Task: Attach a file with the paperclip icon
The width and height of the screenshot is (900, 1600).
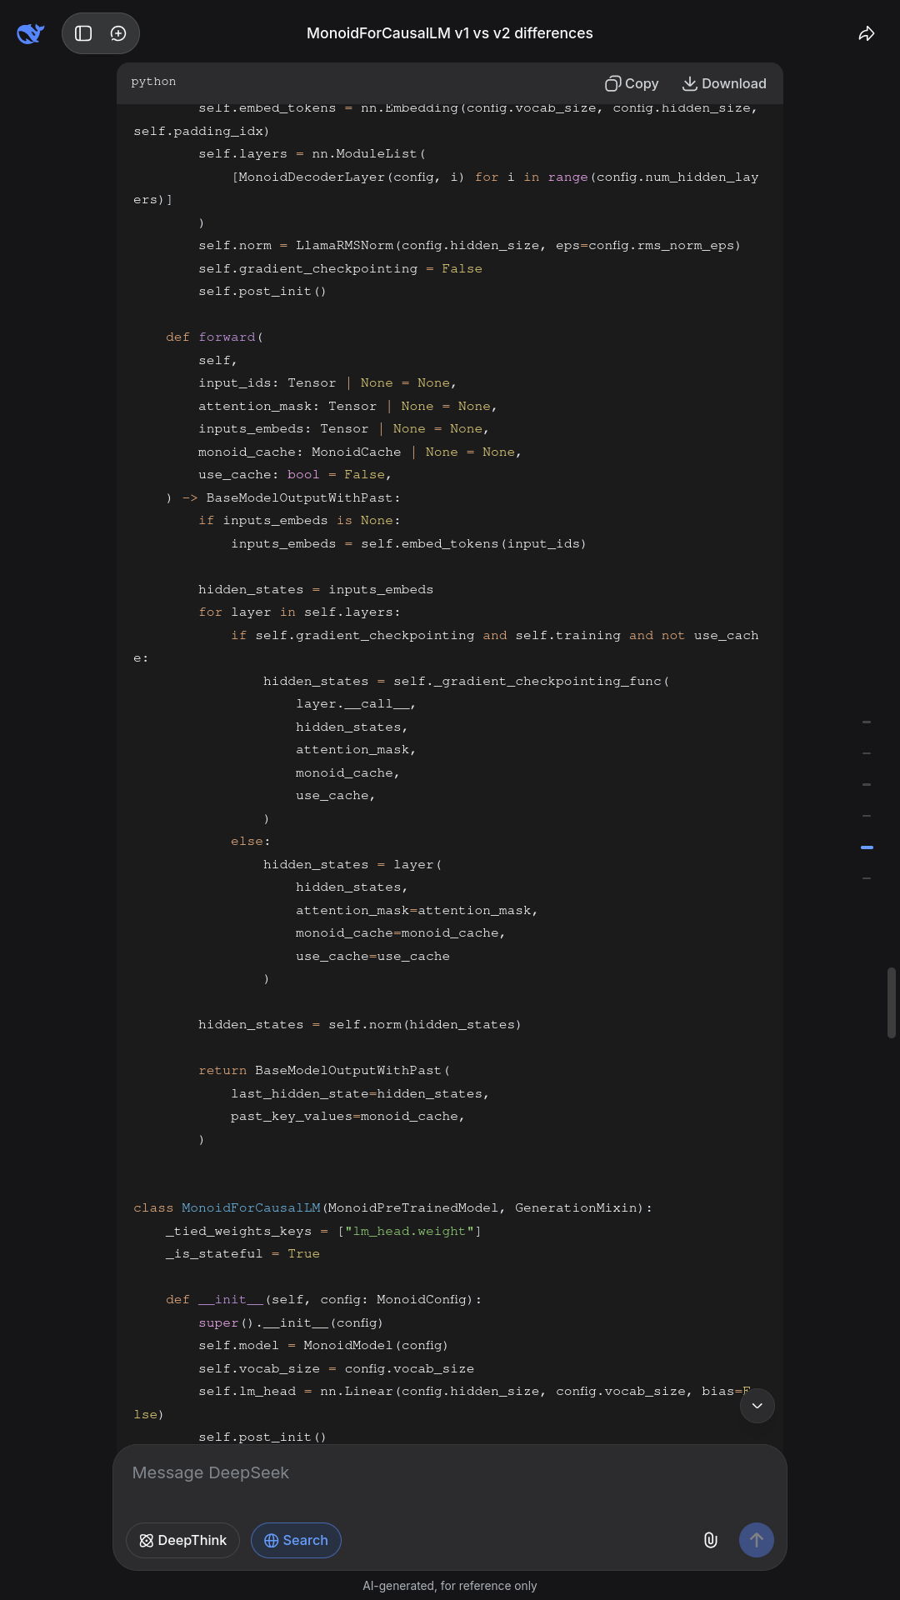Action: click(711, 1540)
